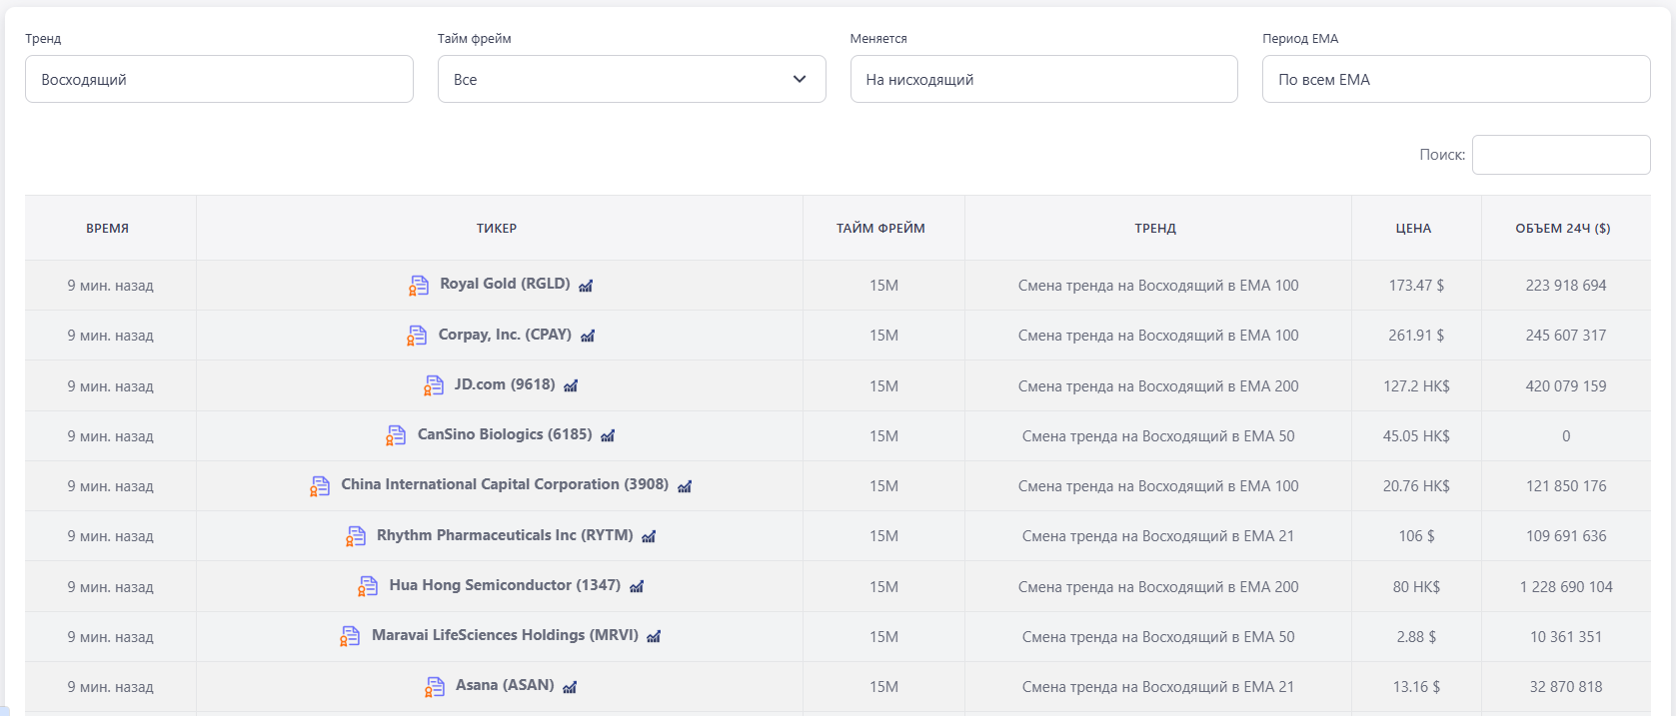Image resolution: width=1676 pixels, height=716 pixels.
Task: Sort table by ОБЪЕМ 24Ч ($) column header
Action: tap(1562, 229)
